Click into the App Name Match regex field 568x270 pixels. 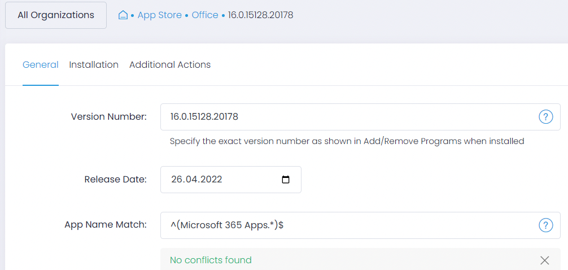pos(360,225)
